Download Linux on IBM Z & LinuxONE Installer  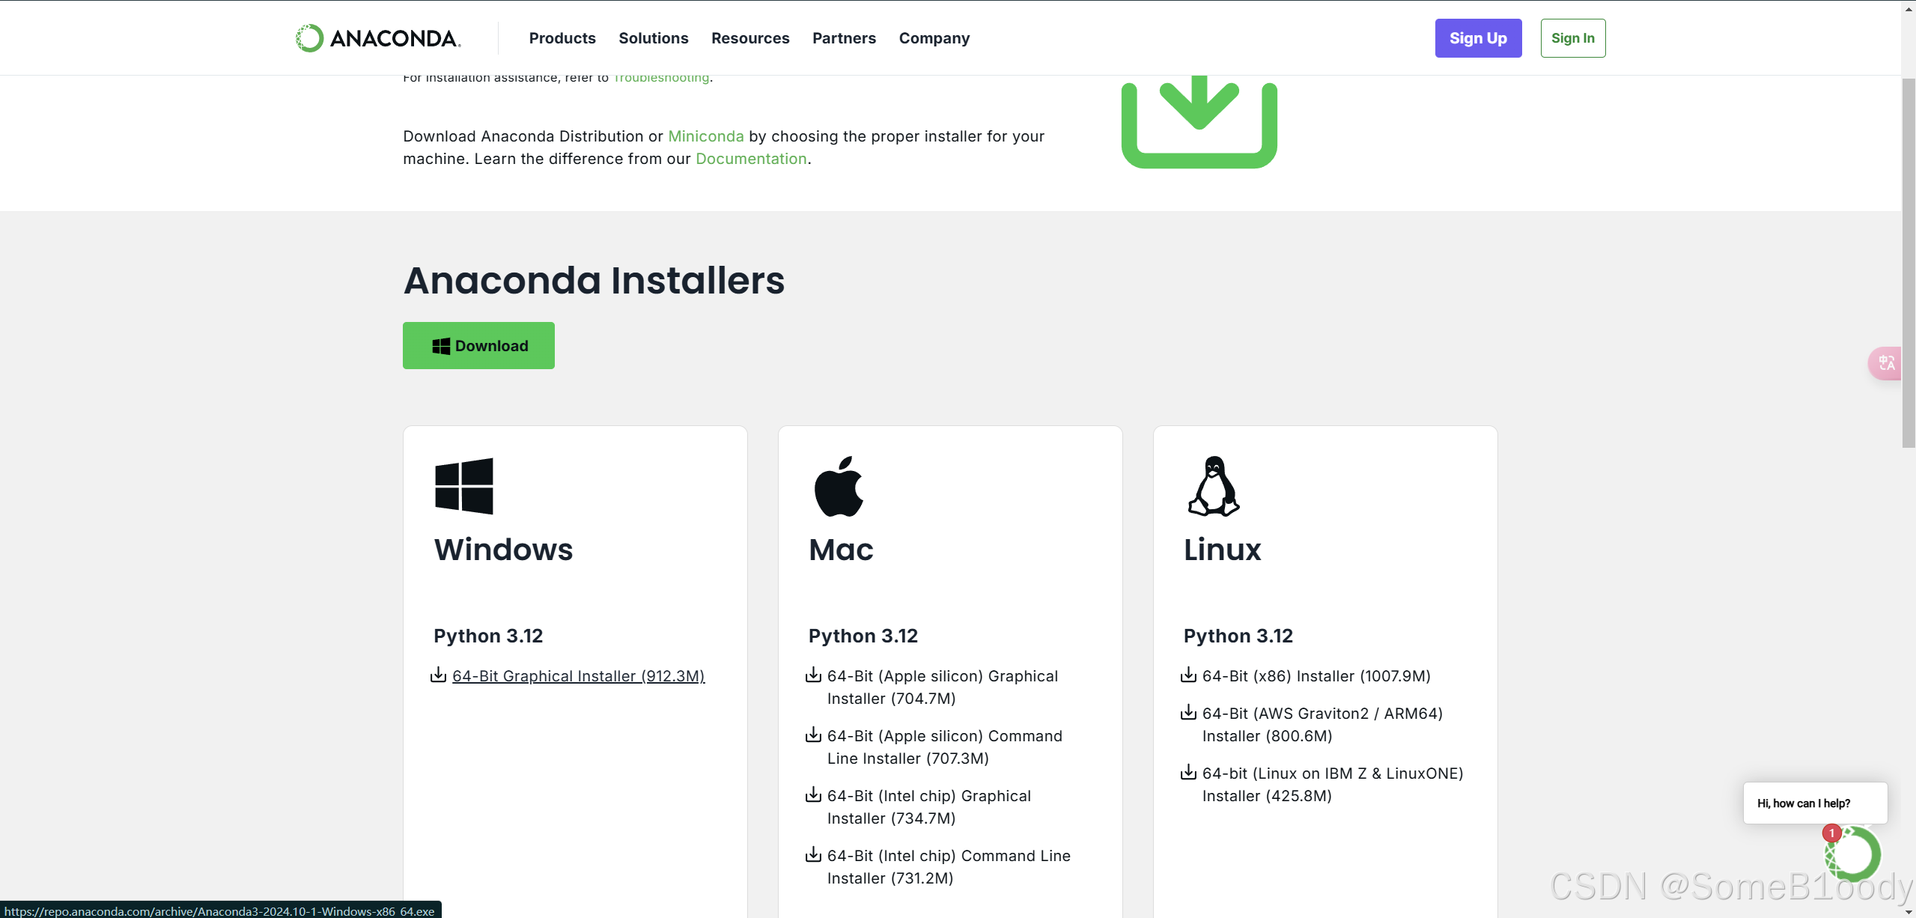coord(1333,785)
